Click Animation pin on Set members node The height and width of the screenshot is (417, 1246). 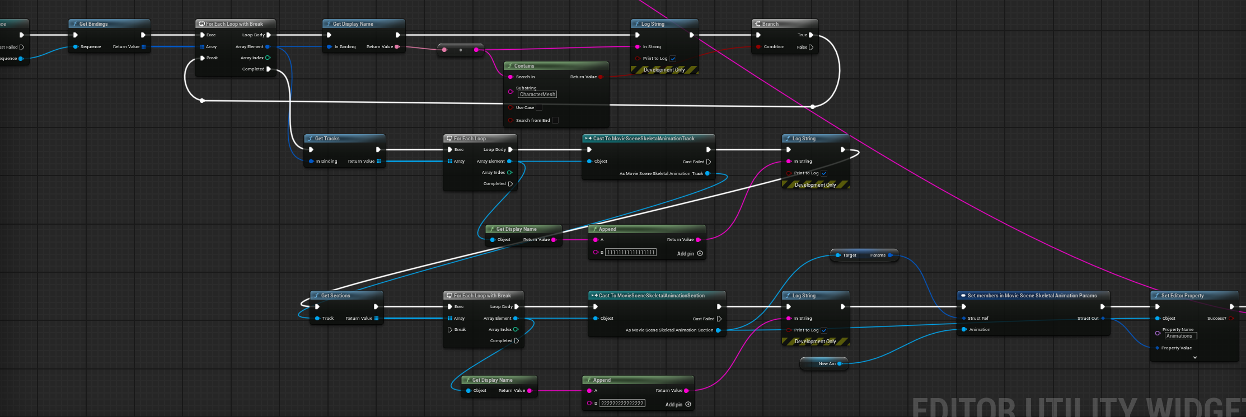[x=964, y=330]
